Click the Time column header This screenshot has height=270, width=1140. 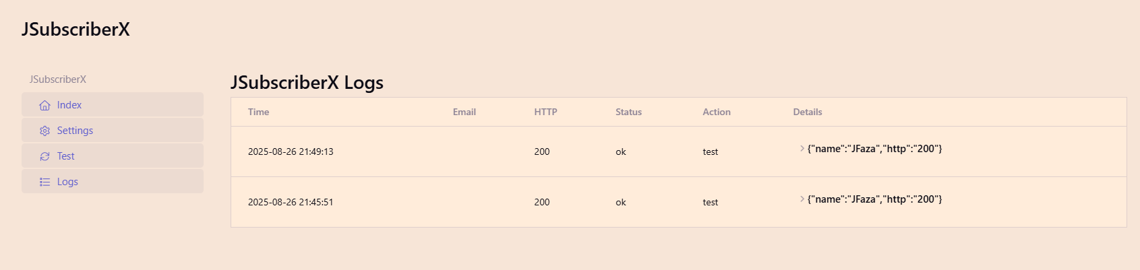258,112
